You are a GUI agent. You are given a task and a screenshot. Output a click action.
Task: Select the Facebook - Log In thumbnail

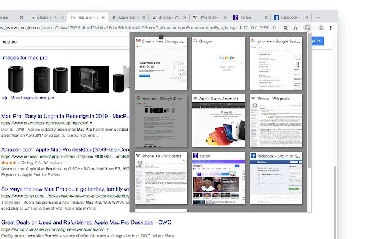point(276,178)
